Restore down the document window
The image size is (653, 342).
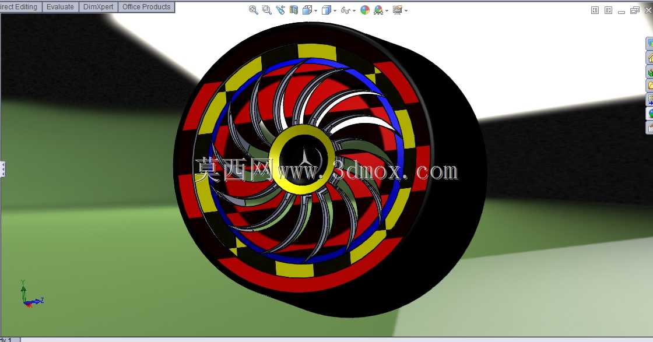(x=635, y=10)
